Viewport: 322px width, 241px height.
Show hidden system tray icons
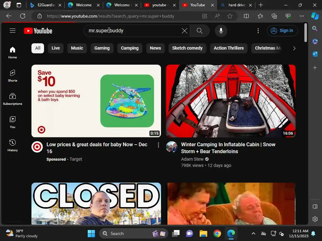253,233
